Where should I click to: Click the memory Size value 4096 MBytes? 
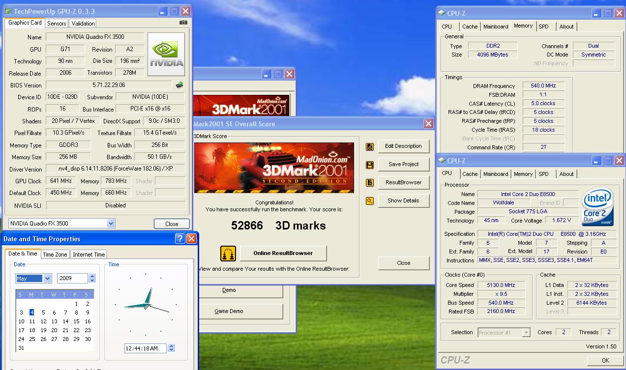[493, 55]
